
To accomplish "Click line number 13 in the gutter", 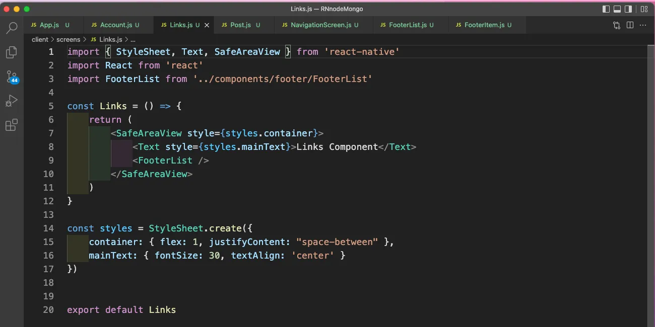I will click(48, 215).
